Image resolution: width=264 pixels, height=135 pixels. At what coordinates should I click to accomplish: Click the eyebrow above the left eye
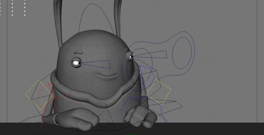tap(78, 52)
